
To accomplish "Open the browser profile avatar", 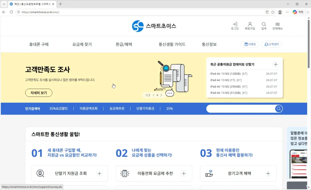I will click(280, 12).
